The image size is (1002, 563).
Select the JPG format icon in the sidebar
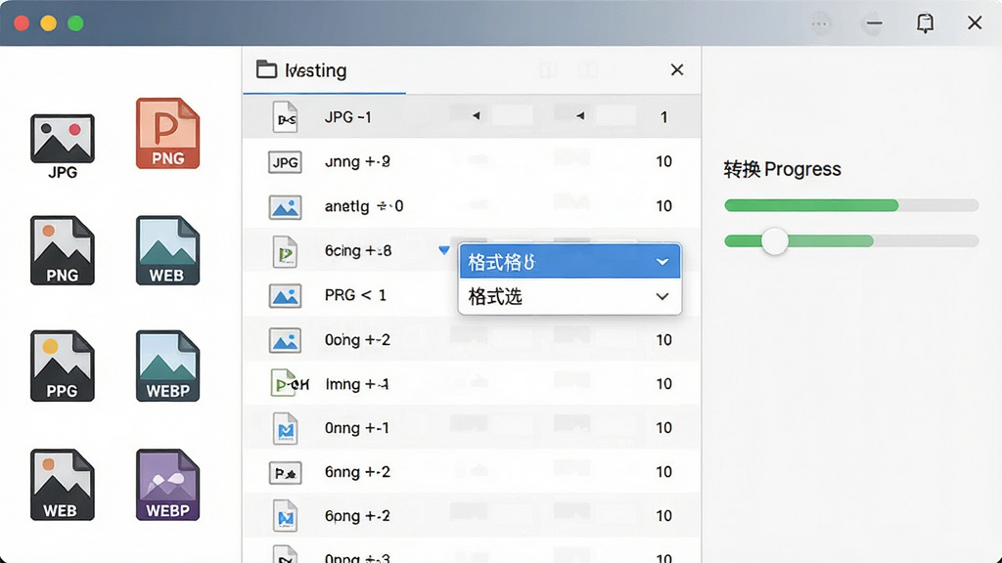[x=62, y=147]
